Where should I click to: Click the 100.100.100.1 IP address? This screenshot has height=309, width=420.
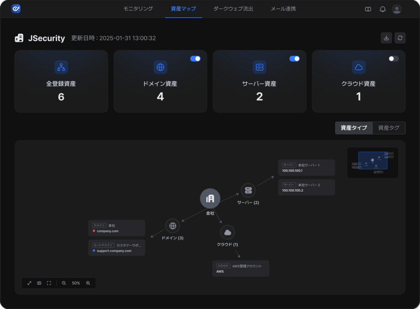(292, 170)
